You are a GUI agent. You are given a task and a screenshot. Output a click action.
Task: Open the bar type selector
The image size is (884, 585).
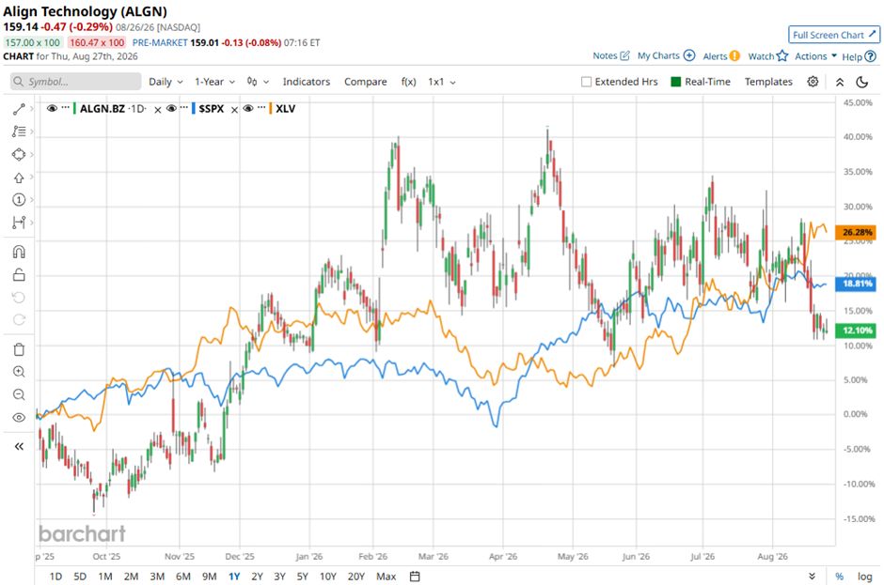coord(258,82)
